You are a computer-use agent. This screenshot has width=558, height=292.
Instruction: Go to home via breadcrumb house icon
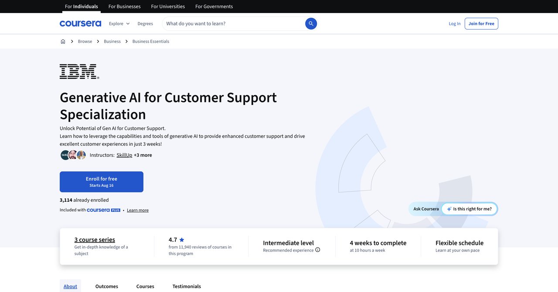coord(63,41)
